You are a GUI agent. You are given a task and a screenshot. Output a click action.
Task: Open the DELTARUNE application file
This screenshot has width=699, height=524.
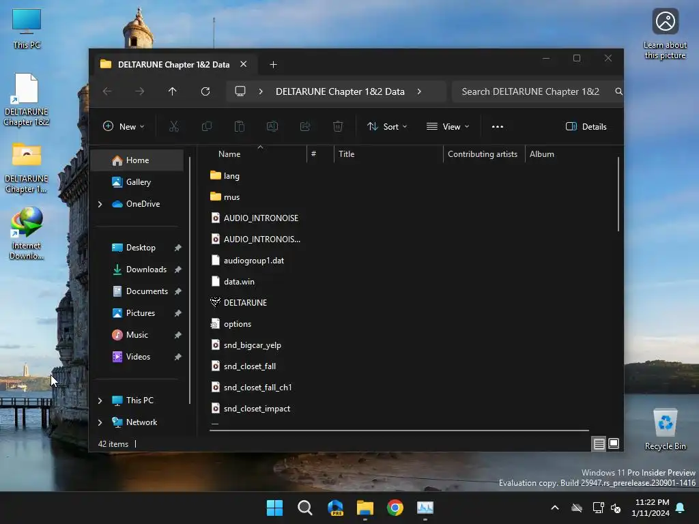pos(238,302)
